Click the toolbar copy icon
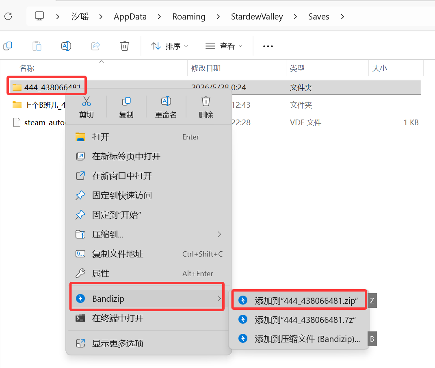This screenshot has width=435, height=368. [8, 46]
